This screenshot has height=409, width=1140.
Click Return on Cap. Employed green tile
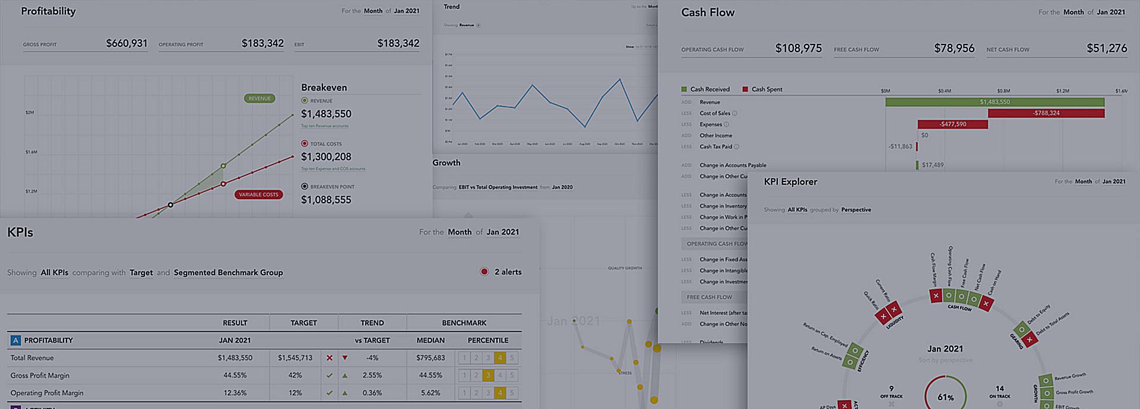pyautogui.click(x=855, y=350)
